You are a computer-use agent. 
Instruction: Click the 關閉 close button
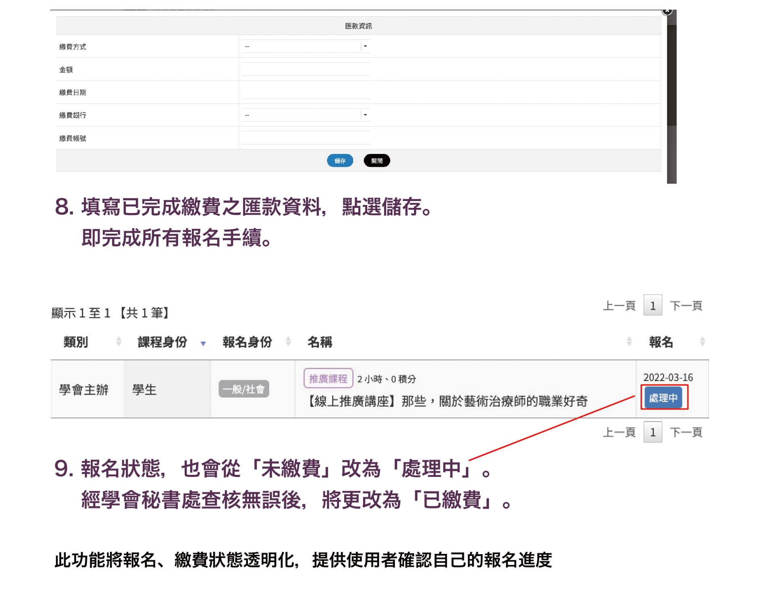377,161
